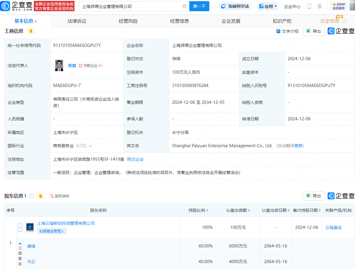
Task: Expand the 商务服务业 industry chevron
Action: 90,146
